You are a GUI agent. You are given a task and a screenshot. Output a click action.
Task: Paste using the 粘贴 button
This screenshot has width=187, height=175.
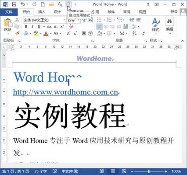tap(8, 26)
